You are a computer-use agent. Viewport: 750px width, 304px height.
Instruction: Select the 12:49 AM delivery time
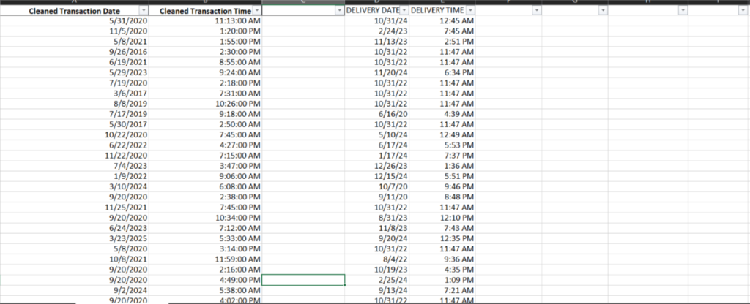(x=442, y=134)
